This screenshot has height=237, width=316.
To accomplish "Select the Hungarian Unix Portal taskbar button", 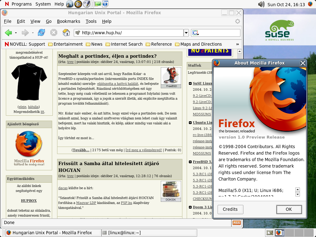I will [53, 233].
